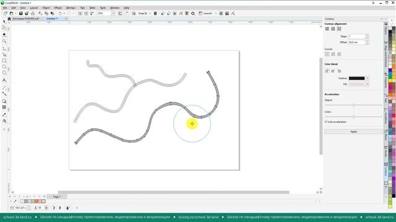Choose the Outside contour alignment icon
This screenshot has height=222, width=396.
coord(339,29)
